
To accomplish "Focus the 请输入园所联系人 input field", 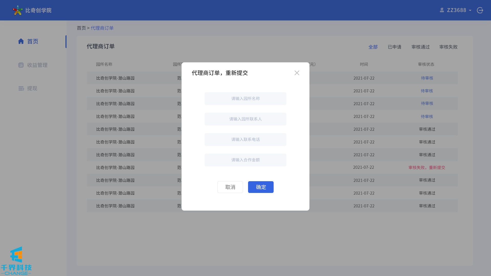I will point(245,119).
